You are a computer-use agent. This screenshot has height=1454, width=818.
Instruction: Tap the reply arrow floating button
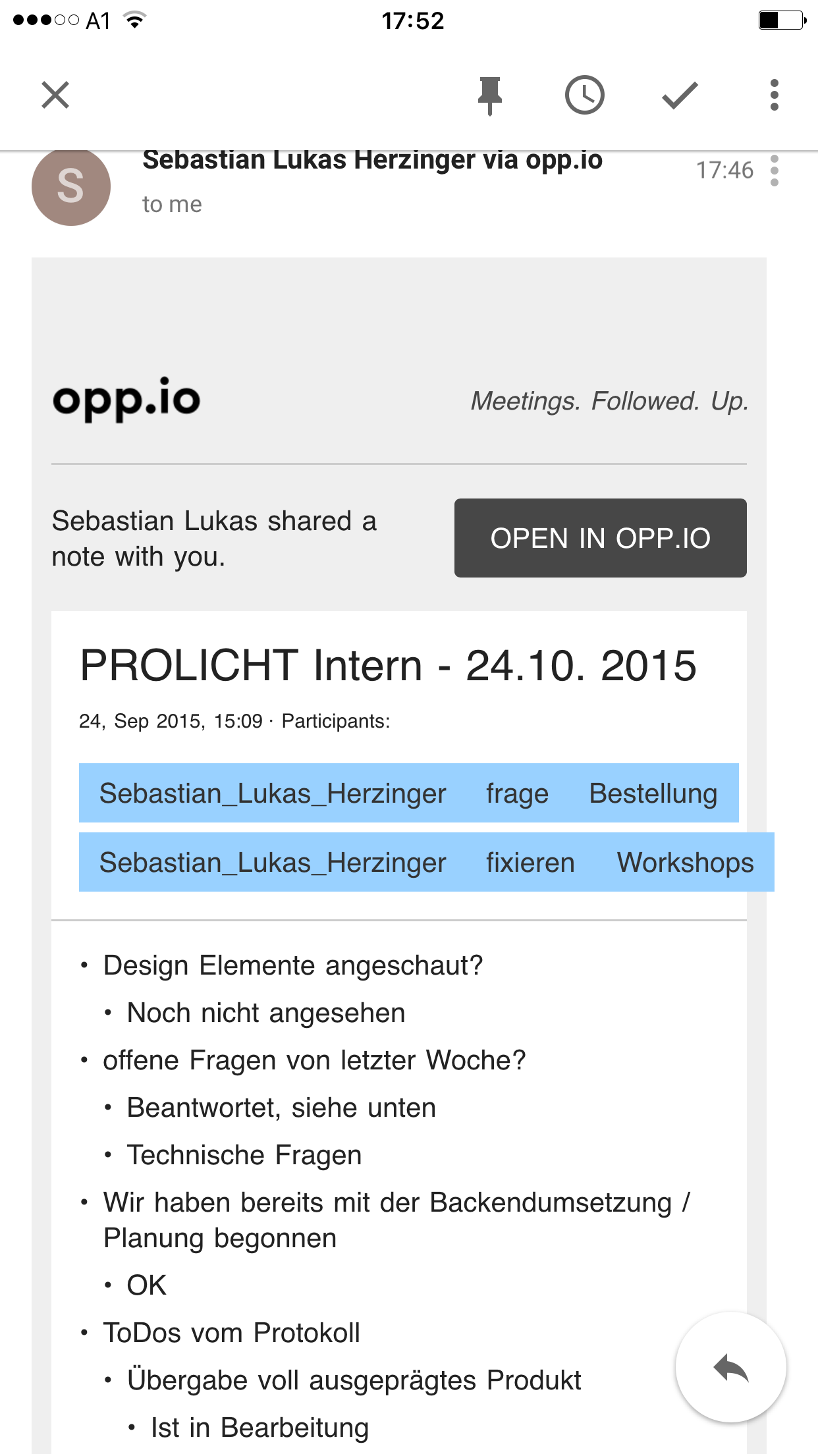click(731, 1368)
